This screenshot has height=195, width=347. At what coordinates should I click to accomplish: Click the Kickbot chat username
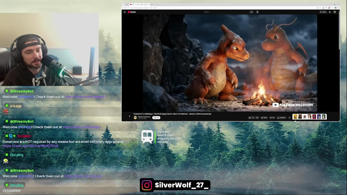click(x=24, y=136)
